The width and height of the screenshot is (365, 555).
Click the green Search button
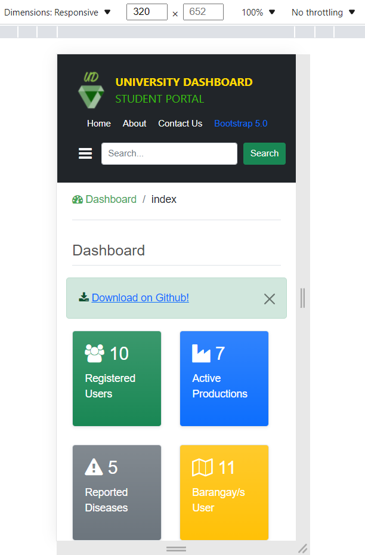pyautogui.click(x=265, y=153)
